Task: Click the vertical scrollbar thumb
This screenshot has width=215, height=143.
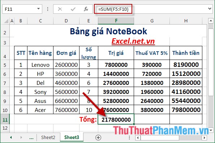Action: [x=211, y=62]
